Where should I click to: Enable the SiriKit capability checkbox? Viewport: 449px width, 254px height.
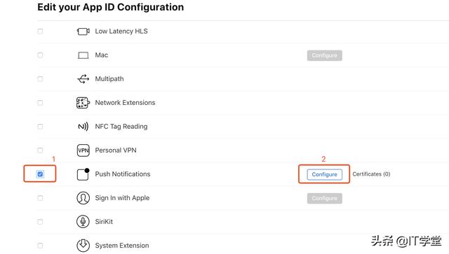coord(40,222)
